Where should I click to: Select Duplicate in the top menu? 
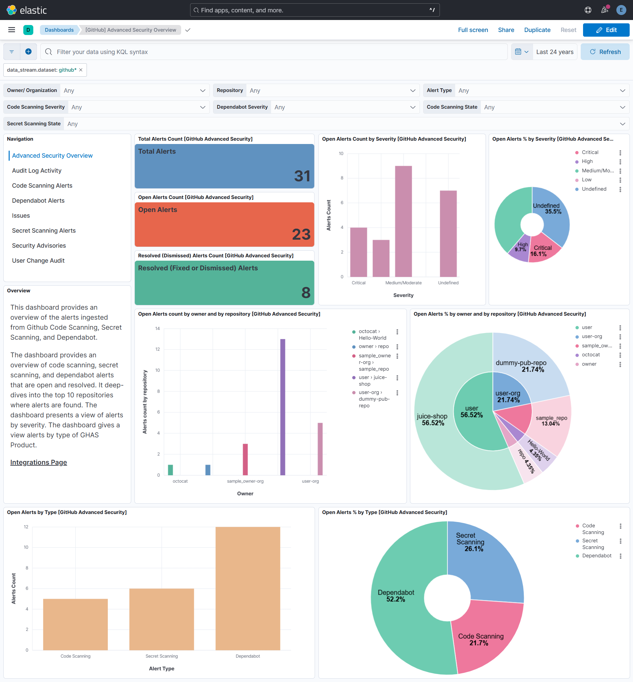[537, 30]
